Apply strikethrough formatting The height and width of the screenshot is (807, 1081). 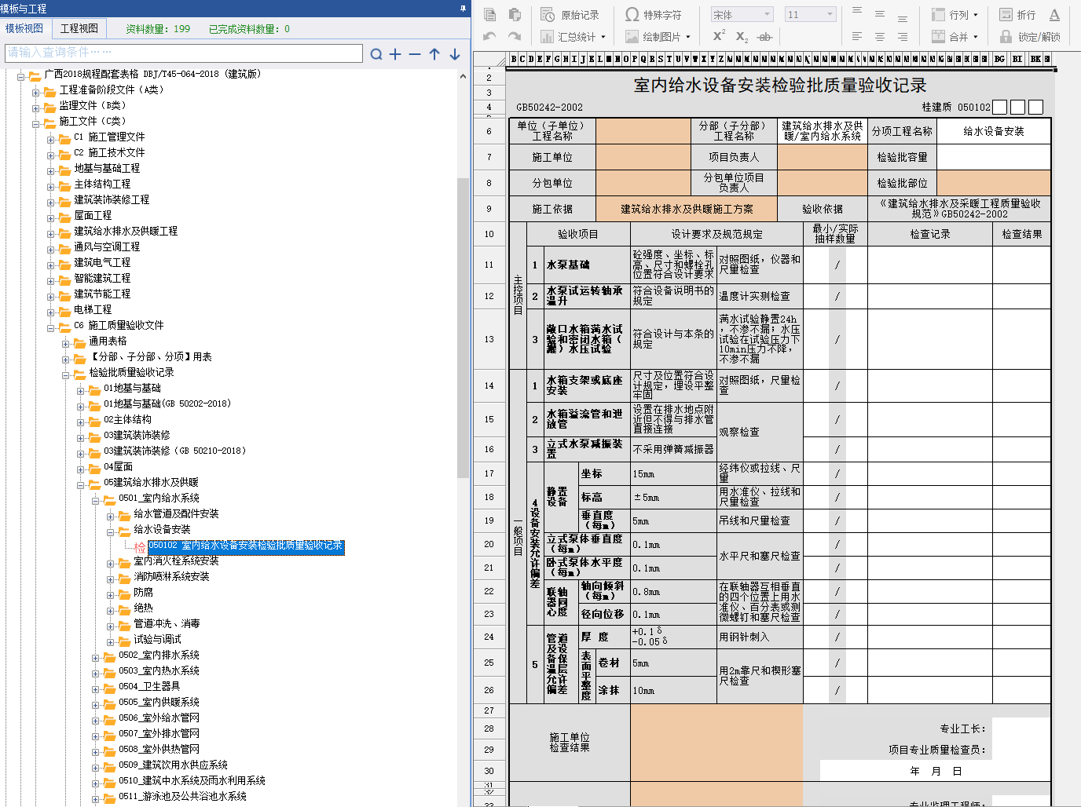pyautogui.click(x=764, y=36)
